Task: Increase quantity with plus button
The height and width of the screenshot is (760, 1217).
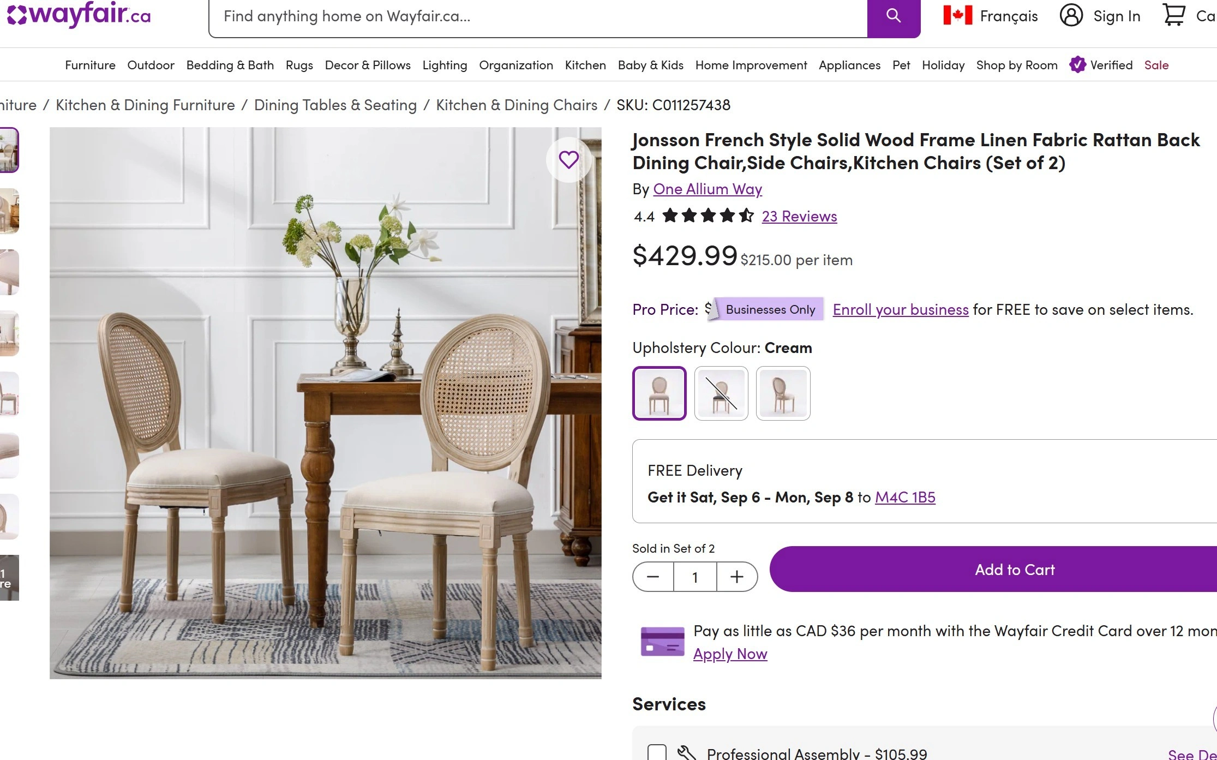Action: (x=737, y=577)
